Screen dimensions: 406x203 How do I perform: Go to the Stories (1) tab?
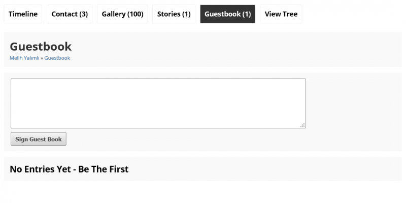click(174, 14)
